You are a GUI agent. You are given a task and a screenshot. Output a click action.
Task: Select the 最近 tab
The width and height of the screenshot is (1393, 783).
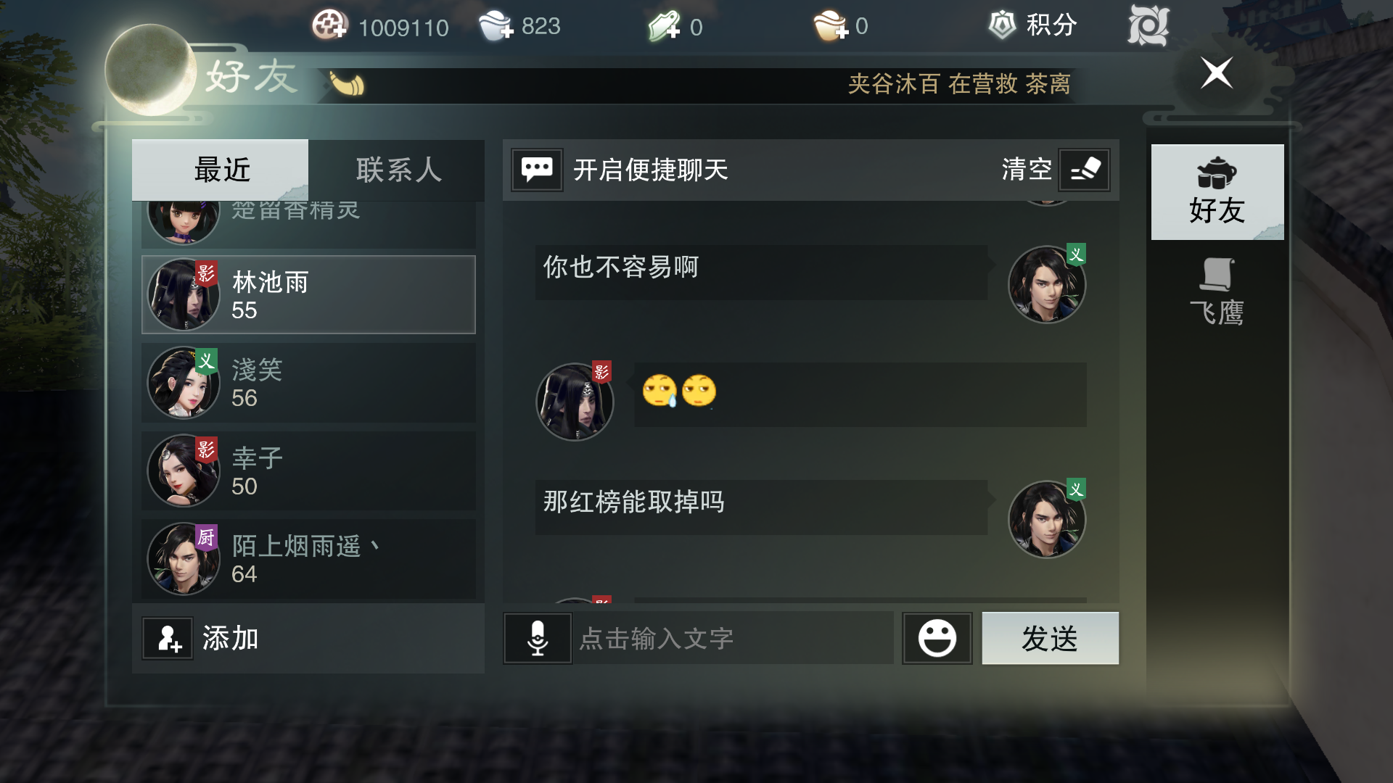tap(221, 170)
